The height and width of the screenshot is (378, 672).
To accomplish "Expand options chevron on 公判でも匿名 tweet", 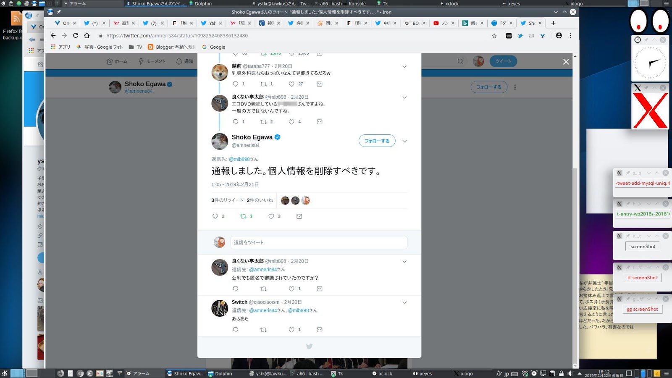I will [x=404, y=261].
